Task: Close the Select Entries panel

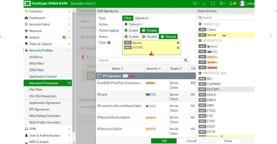Action: 228,141
